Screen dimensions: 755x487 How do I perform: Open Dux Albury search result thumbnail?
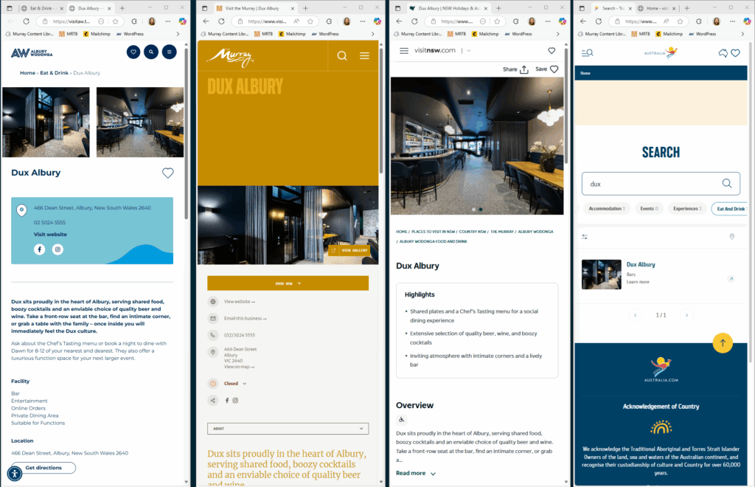(602, 274)
